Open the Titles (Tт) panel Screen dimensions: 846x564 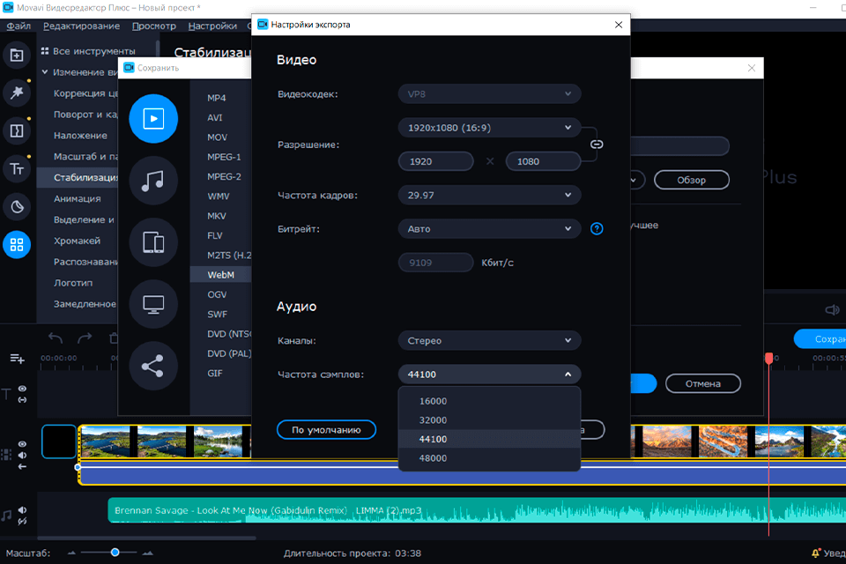point(16,170)
